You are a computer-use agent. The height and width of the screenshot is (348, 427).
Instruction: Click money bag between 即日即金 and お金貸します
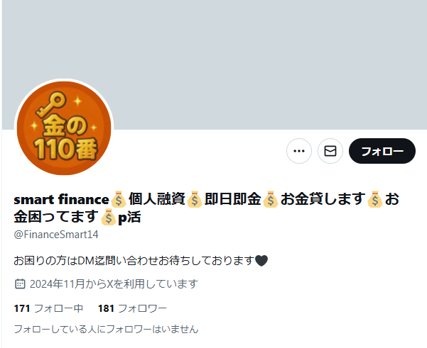coord(271,199)
